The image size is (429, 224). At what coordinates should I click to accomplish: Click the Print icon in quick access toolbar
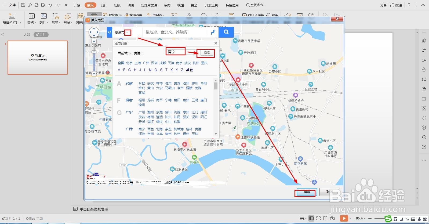pyautogui.click(x=37, y=5)
